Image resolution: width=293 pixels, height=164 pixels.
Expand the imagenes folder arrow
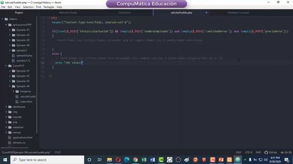pyautogui.click(x=13, y=92)
